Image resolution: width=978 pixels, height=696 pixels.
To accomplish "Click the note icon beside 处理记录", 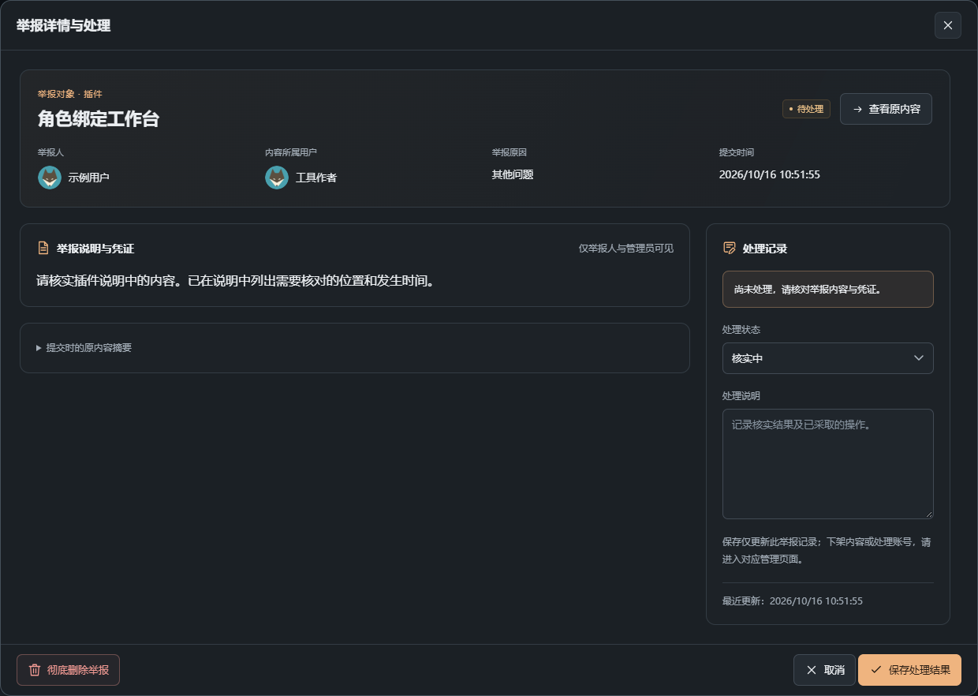I will [730, 249].
